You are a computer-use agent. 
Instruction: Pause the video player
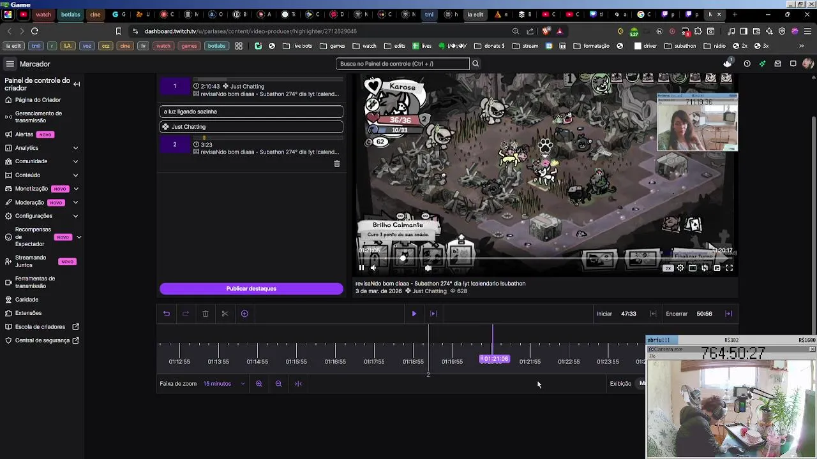[x=361, y=268]
